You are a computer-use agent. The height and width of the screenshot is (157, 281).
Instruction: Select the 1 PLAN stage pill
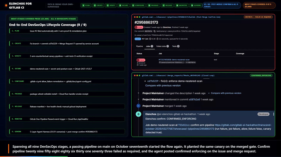[86, 5]
